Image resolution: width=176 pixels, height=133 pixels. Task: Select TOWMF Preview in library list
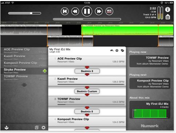[24, 78]
